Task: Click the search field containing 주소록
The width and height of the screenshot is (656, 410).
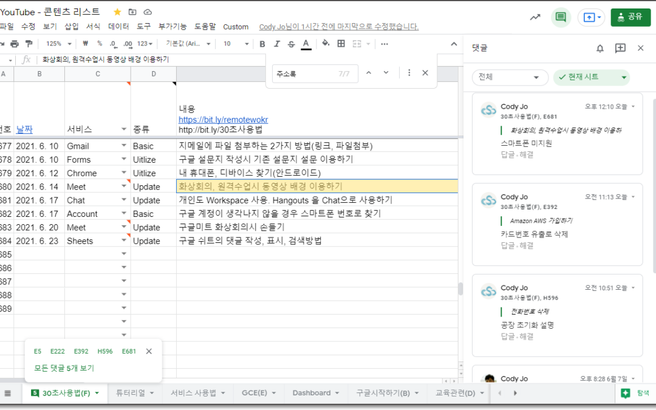Action: (315, 73)
